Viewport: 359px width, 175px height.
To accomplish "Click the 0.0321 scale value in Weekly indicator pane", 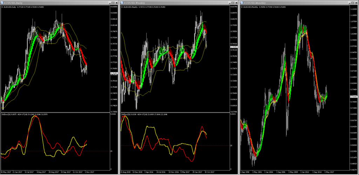I will click(x=233, y=114).
